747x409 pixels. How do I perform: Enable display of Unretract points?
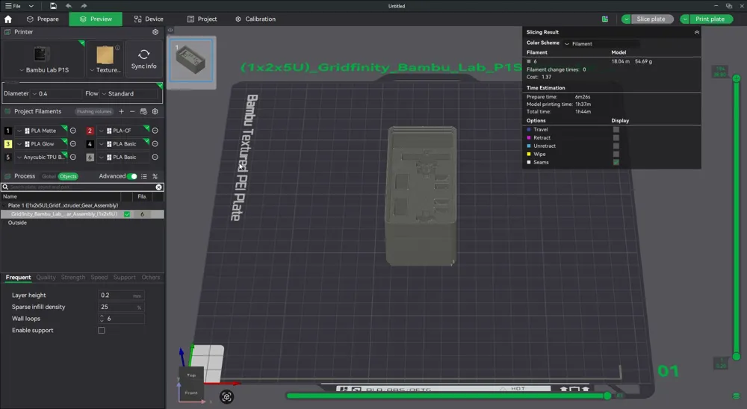616,146
